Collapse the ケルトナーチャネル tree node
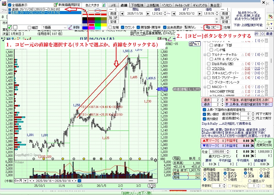Image resolution: width=274 pixels, height=195 pixels. tap(205, 55)
